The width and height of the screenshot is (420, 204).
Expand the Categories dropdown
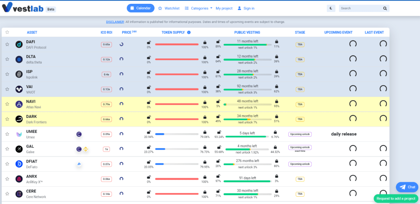[198, 8]
